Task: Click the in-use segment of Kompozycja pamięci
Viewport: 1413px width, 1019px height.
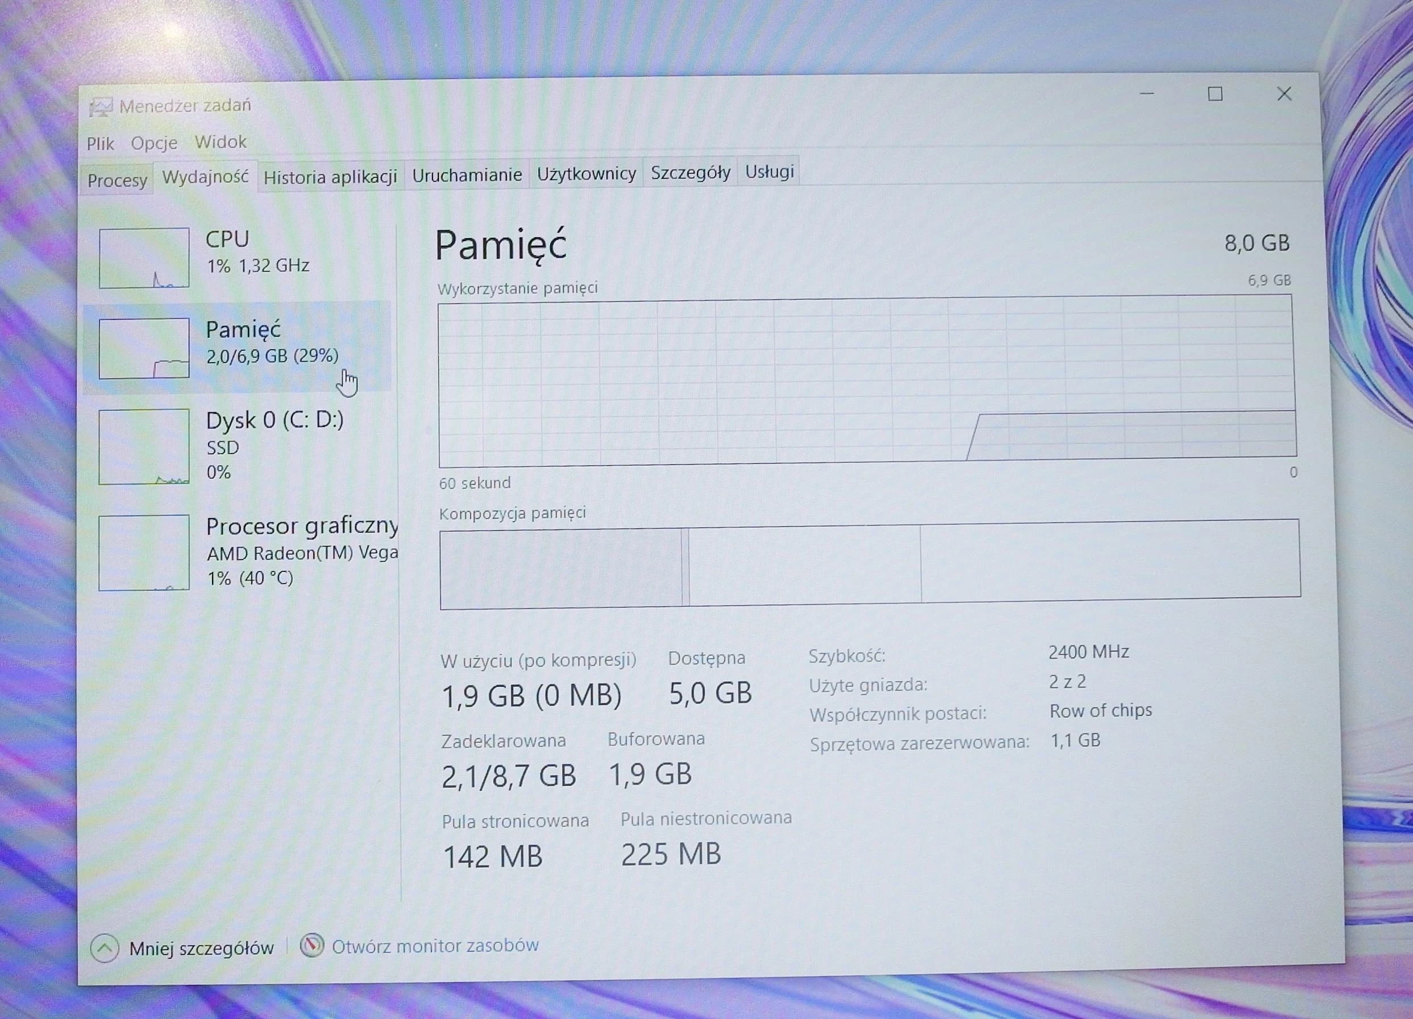Action: coord(561,569)
